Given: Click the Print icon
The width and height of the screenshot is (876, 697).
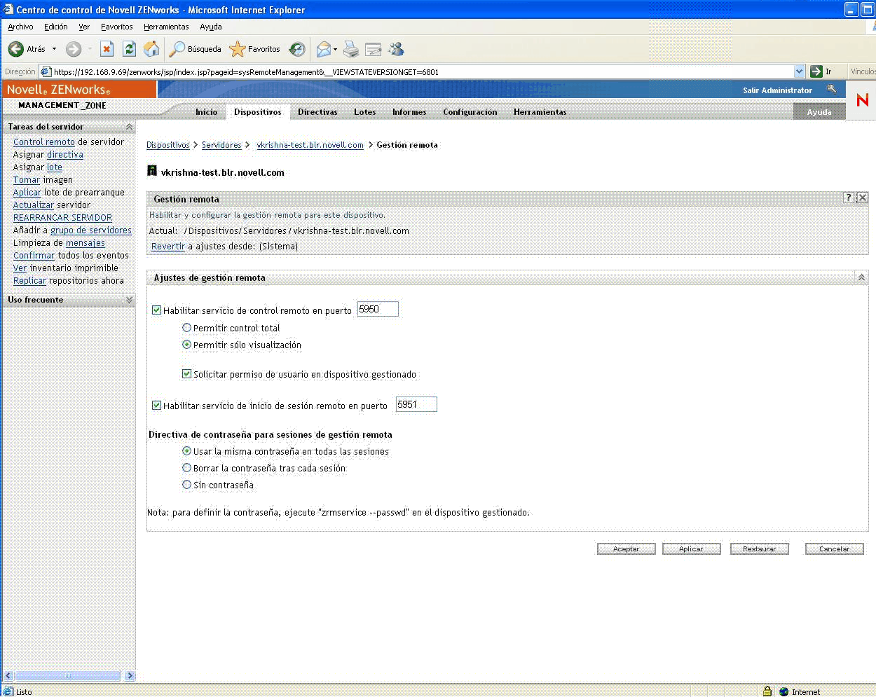Looking at the screenshot, I should click(351, 49).
